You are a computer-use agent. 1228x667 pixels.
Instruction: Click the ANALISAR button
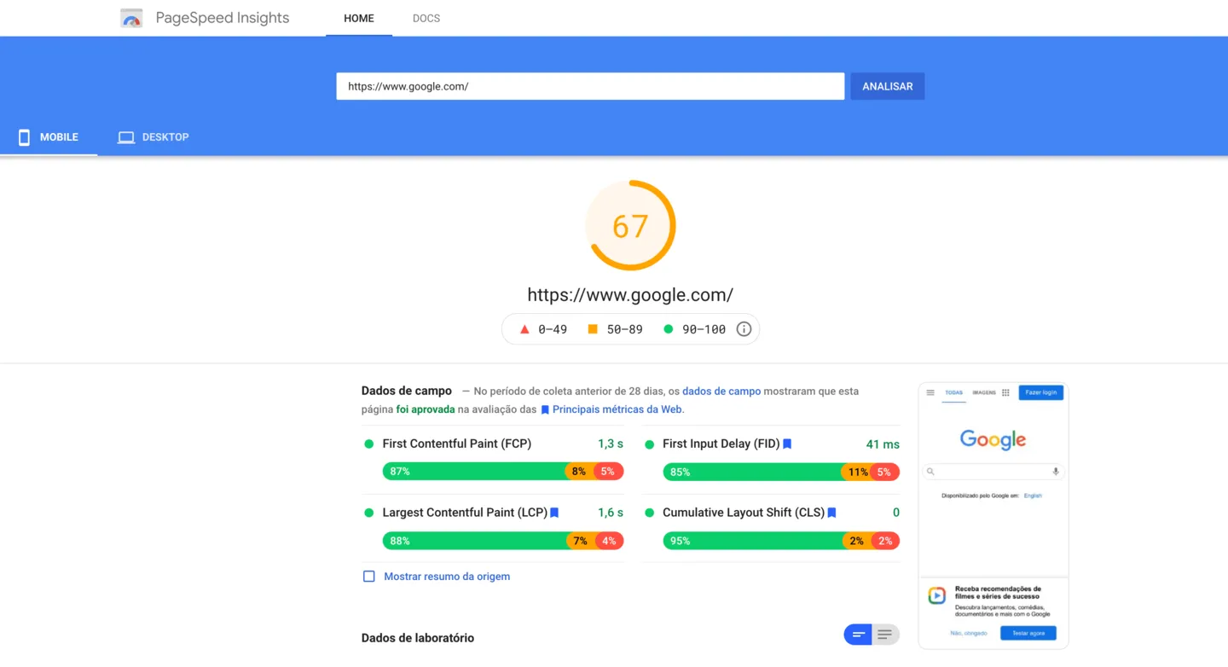(888, 86)
